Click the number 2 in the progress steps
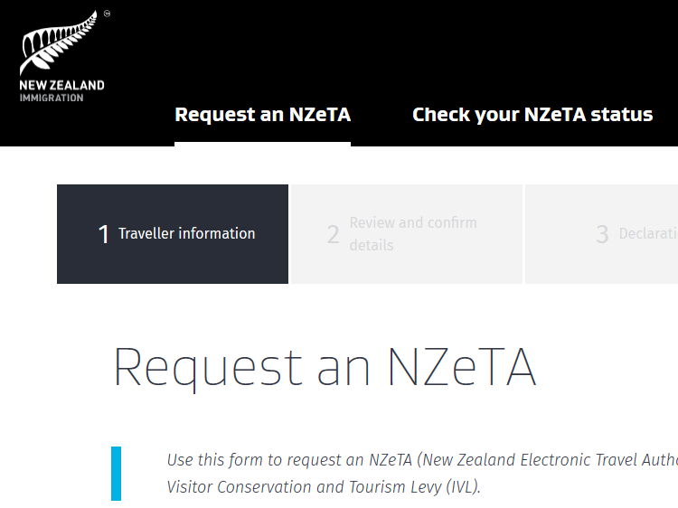The height and width of the screenshot is (508, 678). [x=333, y=234]
